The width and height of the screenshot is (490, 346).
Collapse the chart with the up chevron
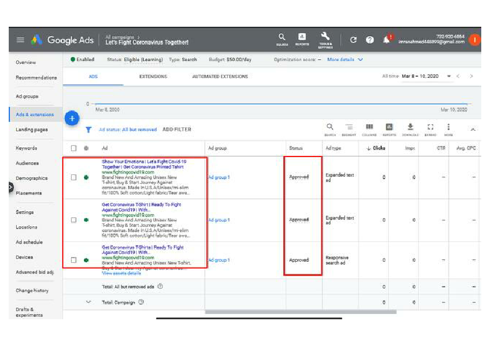tap(473, 129)
